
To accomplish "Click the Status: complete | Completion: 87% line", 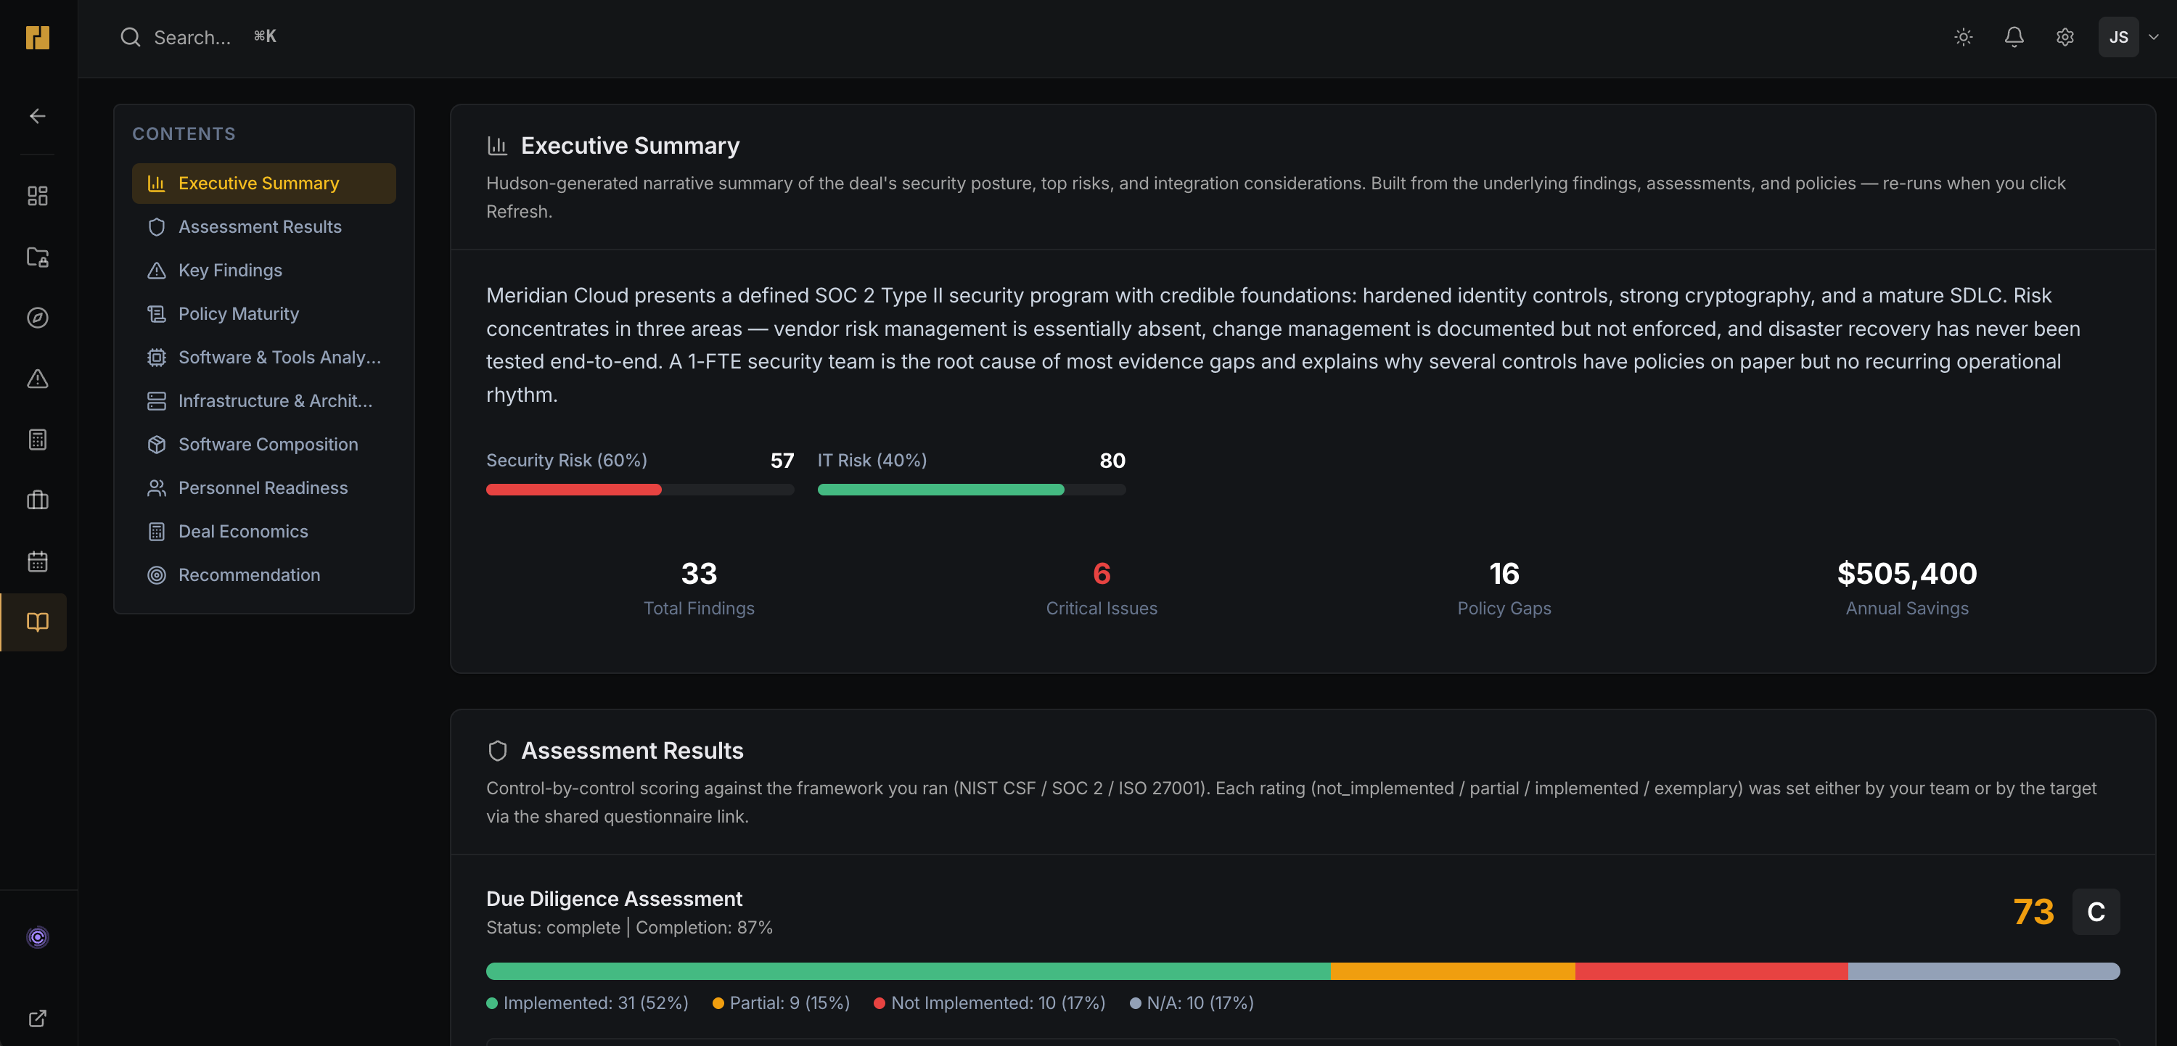I will (630, 928).
